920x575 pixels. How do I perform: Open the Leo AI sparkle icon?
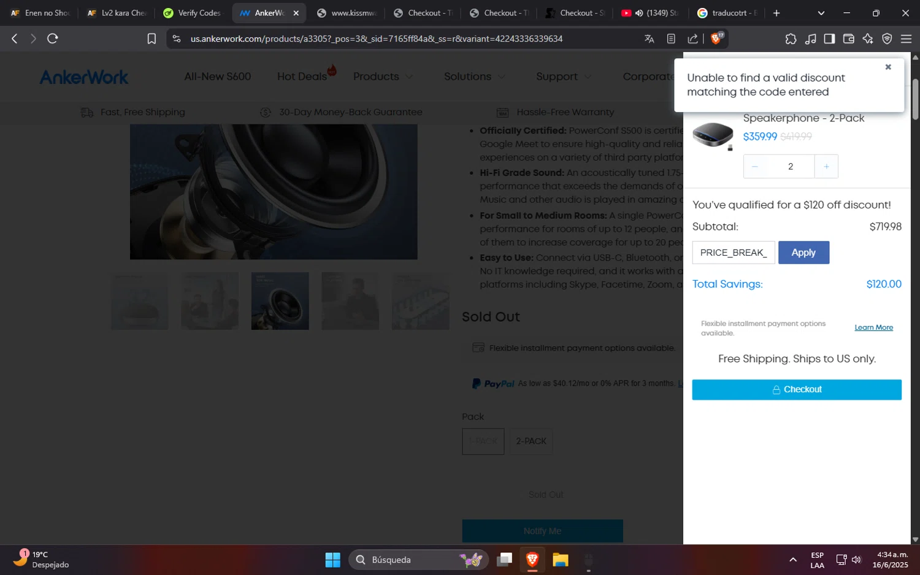[x=868, y=39]
